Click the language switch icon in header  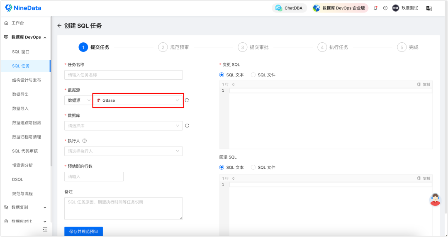pos(429,8)
